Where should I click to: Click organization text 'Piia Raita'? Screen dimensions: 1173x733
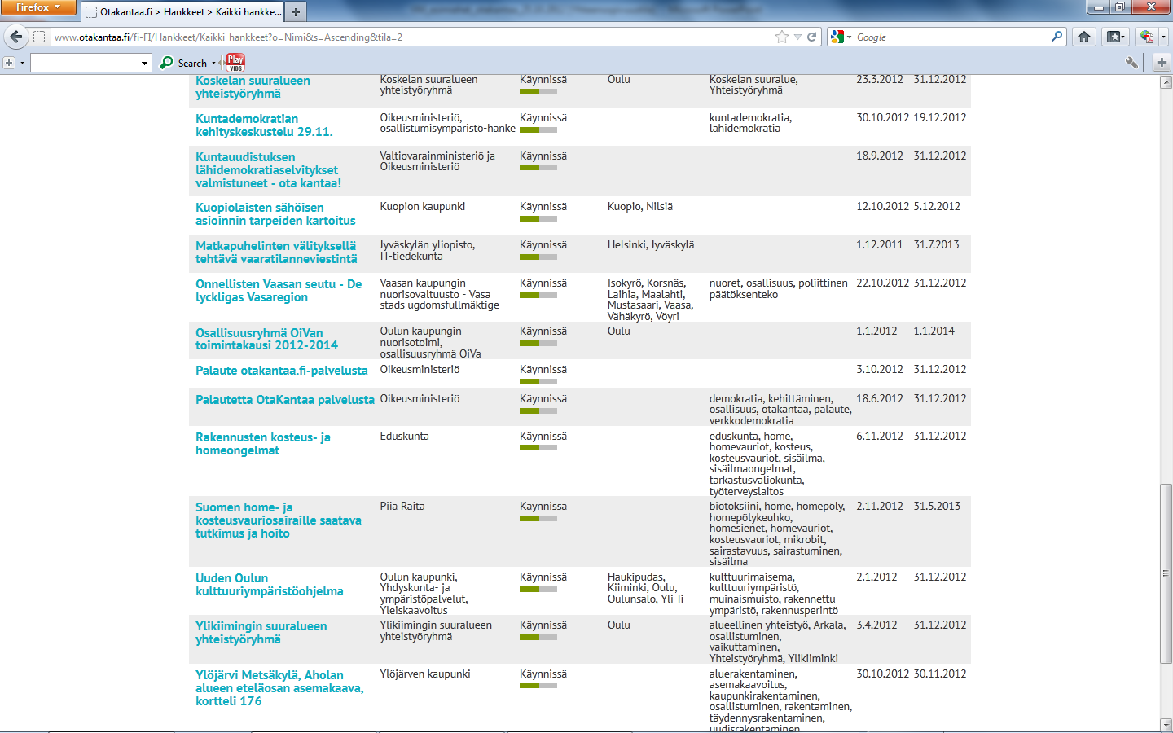[x=402, y=507]
